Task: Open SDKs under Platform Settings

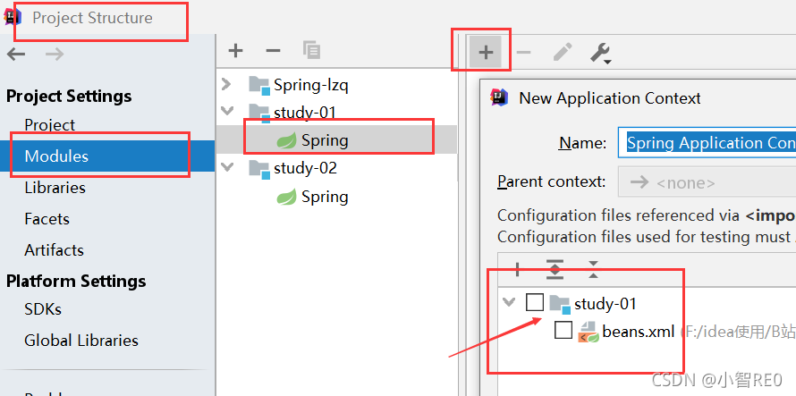Action: pyautogui.click(x=43, y=309)
